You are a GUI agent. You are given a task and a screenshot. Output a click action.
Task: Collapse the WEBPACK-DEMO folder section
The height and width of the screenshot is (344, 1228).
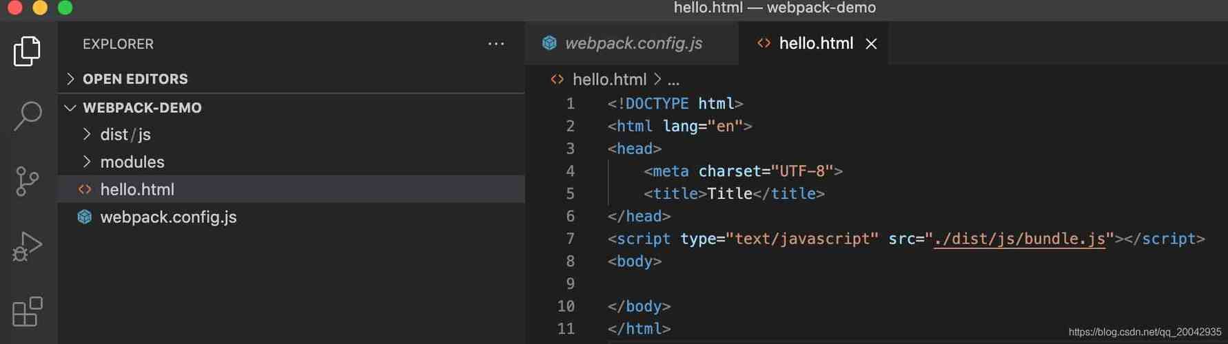pos(70,108)
